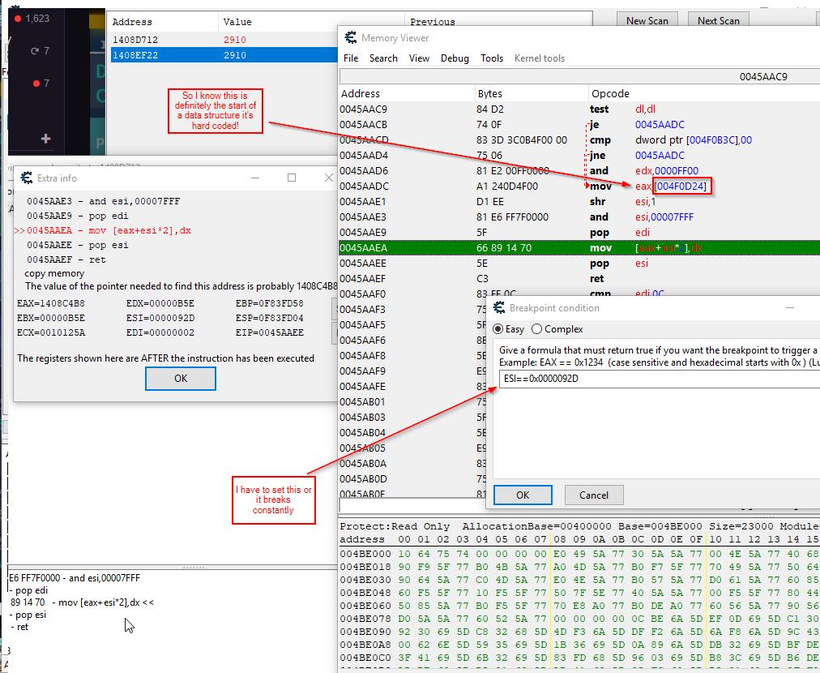Maximize the Extra info window
Image resolution: width=820 pixels, height=673 pixels.
[292, 178]
